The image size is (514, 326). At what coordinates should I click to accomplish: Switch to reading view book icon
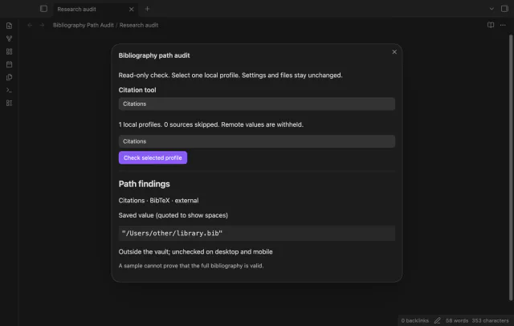[491, 25]
